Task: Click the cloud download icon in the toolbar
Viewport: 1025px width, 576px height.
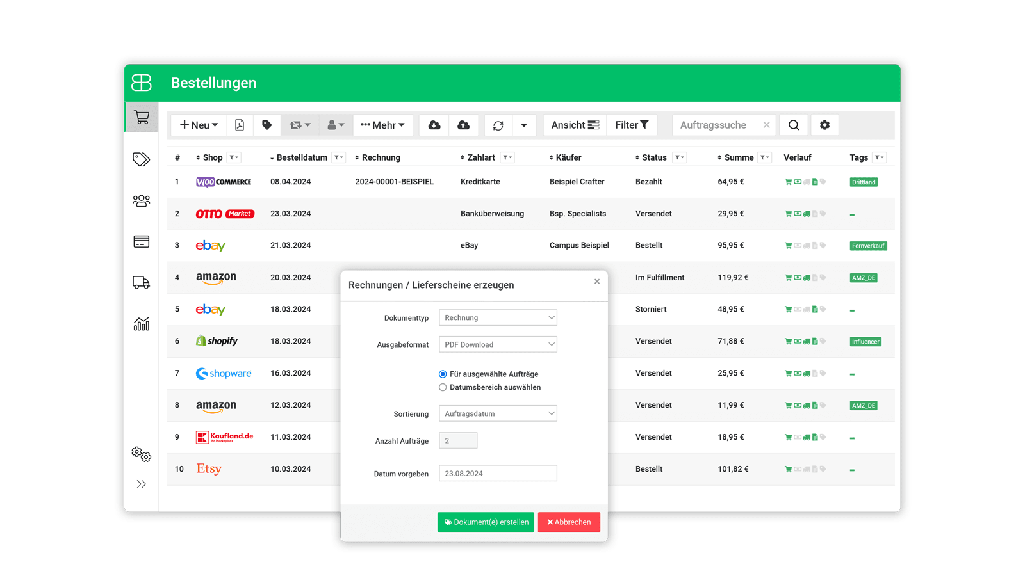Action: (x=434, y=125)
